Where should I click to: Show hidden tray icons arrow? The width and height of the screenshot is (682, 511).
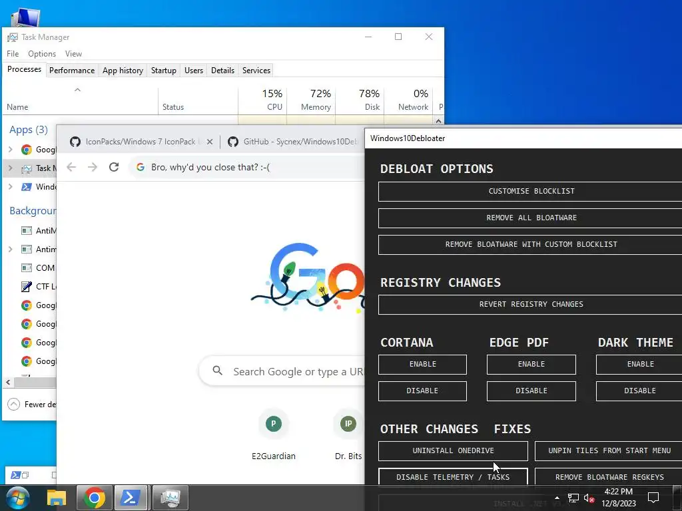(557, 498)
